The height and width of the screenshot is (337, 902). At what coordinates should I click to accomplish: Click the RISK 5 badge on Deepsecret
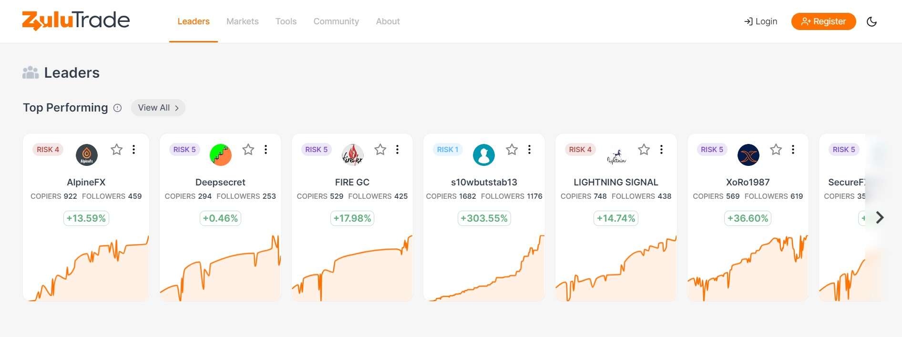pyautogui.click(x=184, y=150)
